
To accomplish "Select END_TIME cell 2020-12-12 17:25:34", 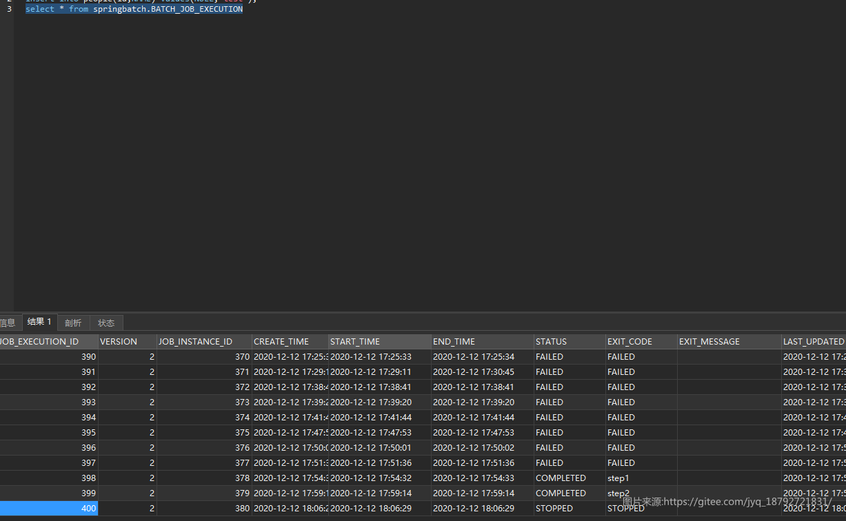I will click(x=483, y=357).
